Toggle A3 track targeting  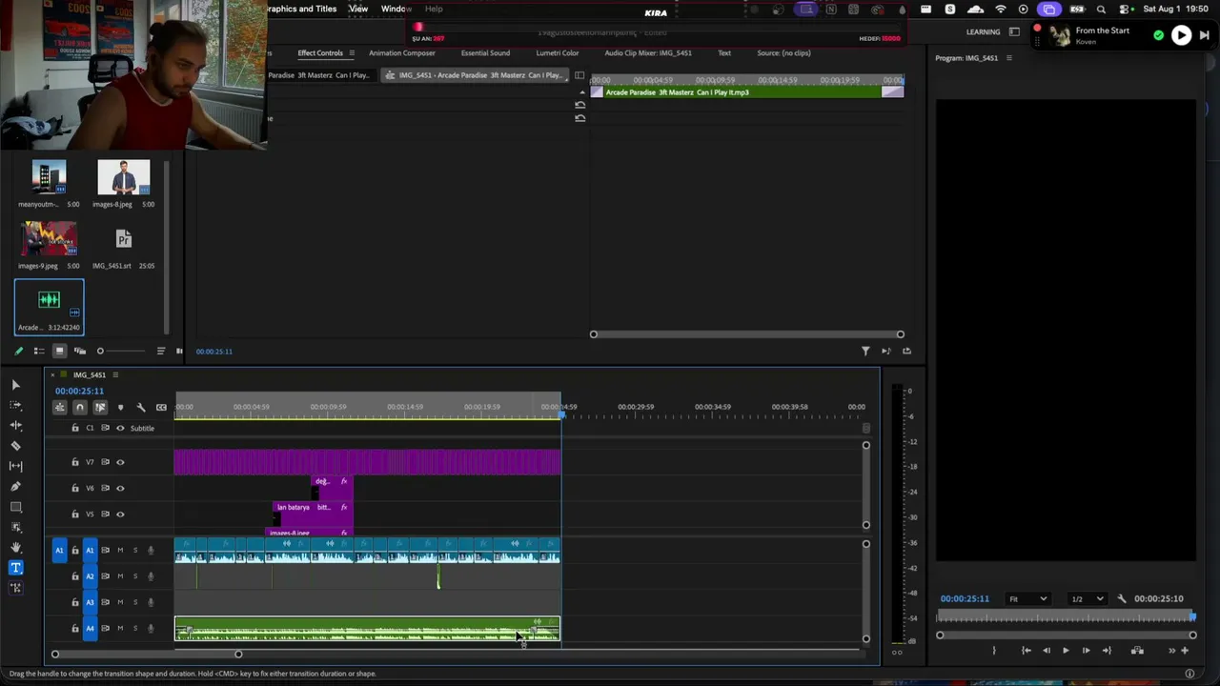[x=91, y=602]
